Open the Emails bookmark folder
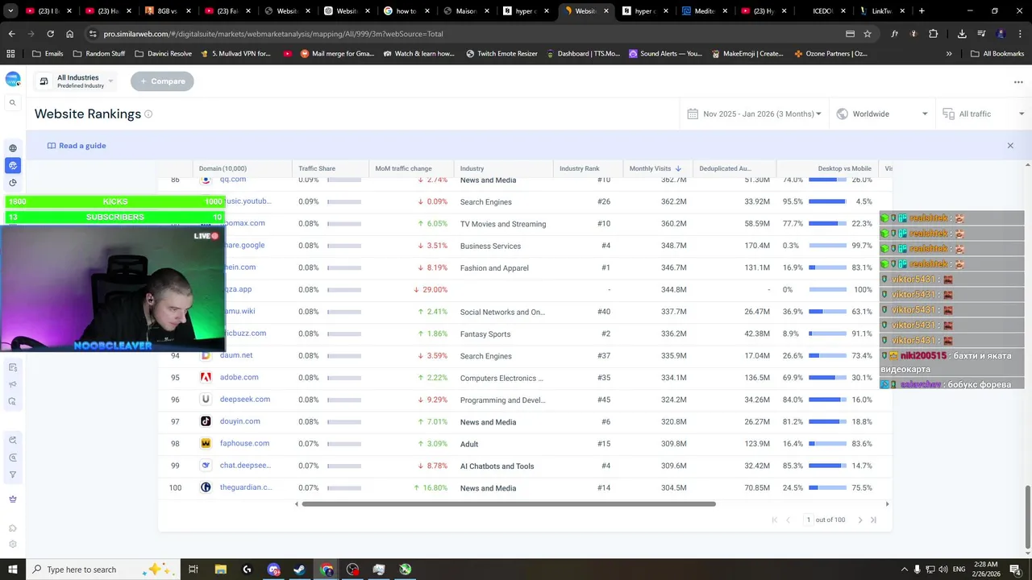 tap(48, 54)
